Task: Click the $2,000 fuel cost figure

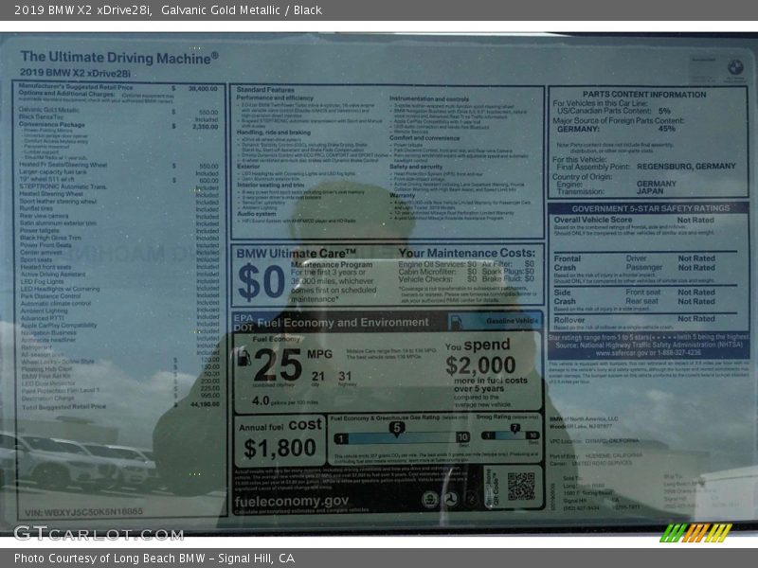Action: [480, 365]
